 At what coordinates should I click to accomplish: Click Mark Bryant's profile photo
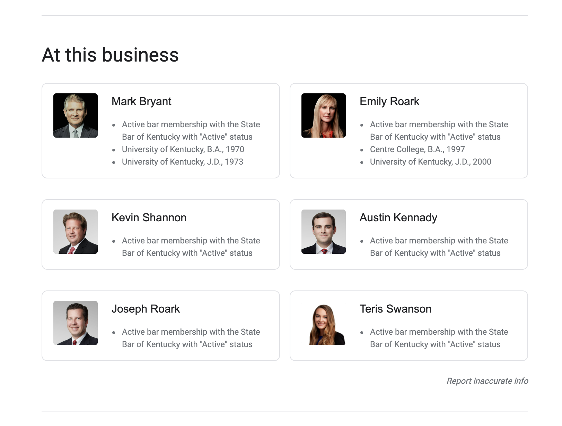[x=76, y=115]
